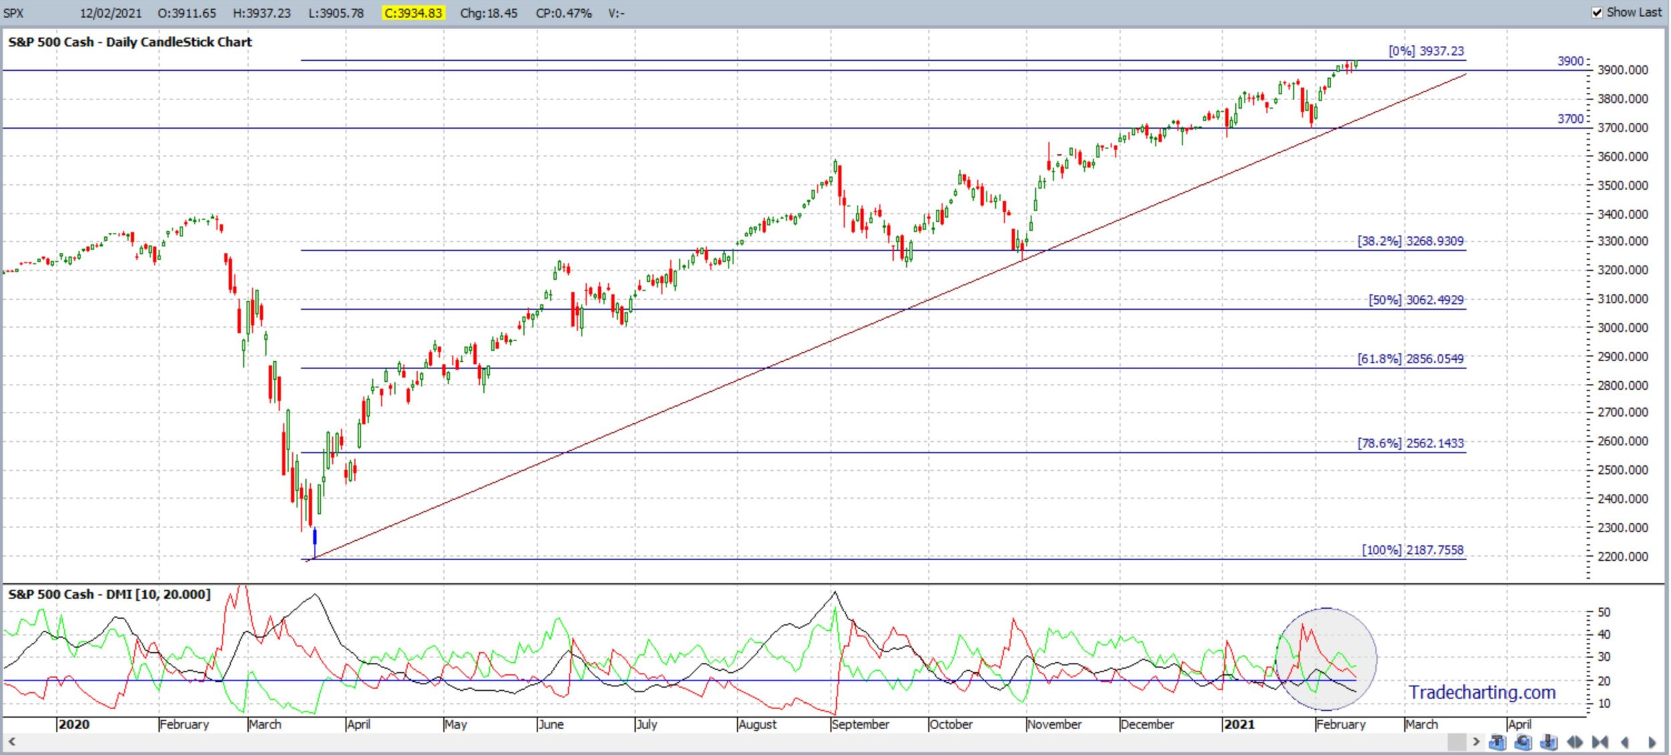Click the 2021 year label on time axis
1671x755 pixels.
pos(1239,724)
